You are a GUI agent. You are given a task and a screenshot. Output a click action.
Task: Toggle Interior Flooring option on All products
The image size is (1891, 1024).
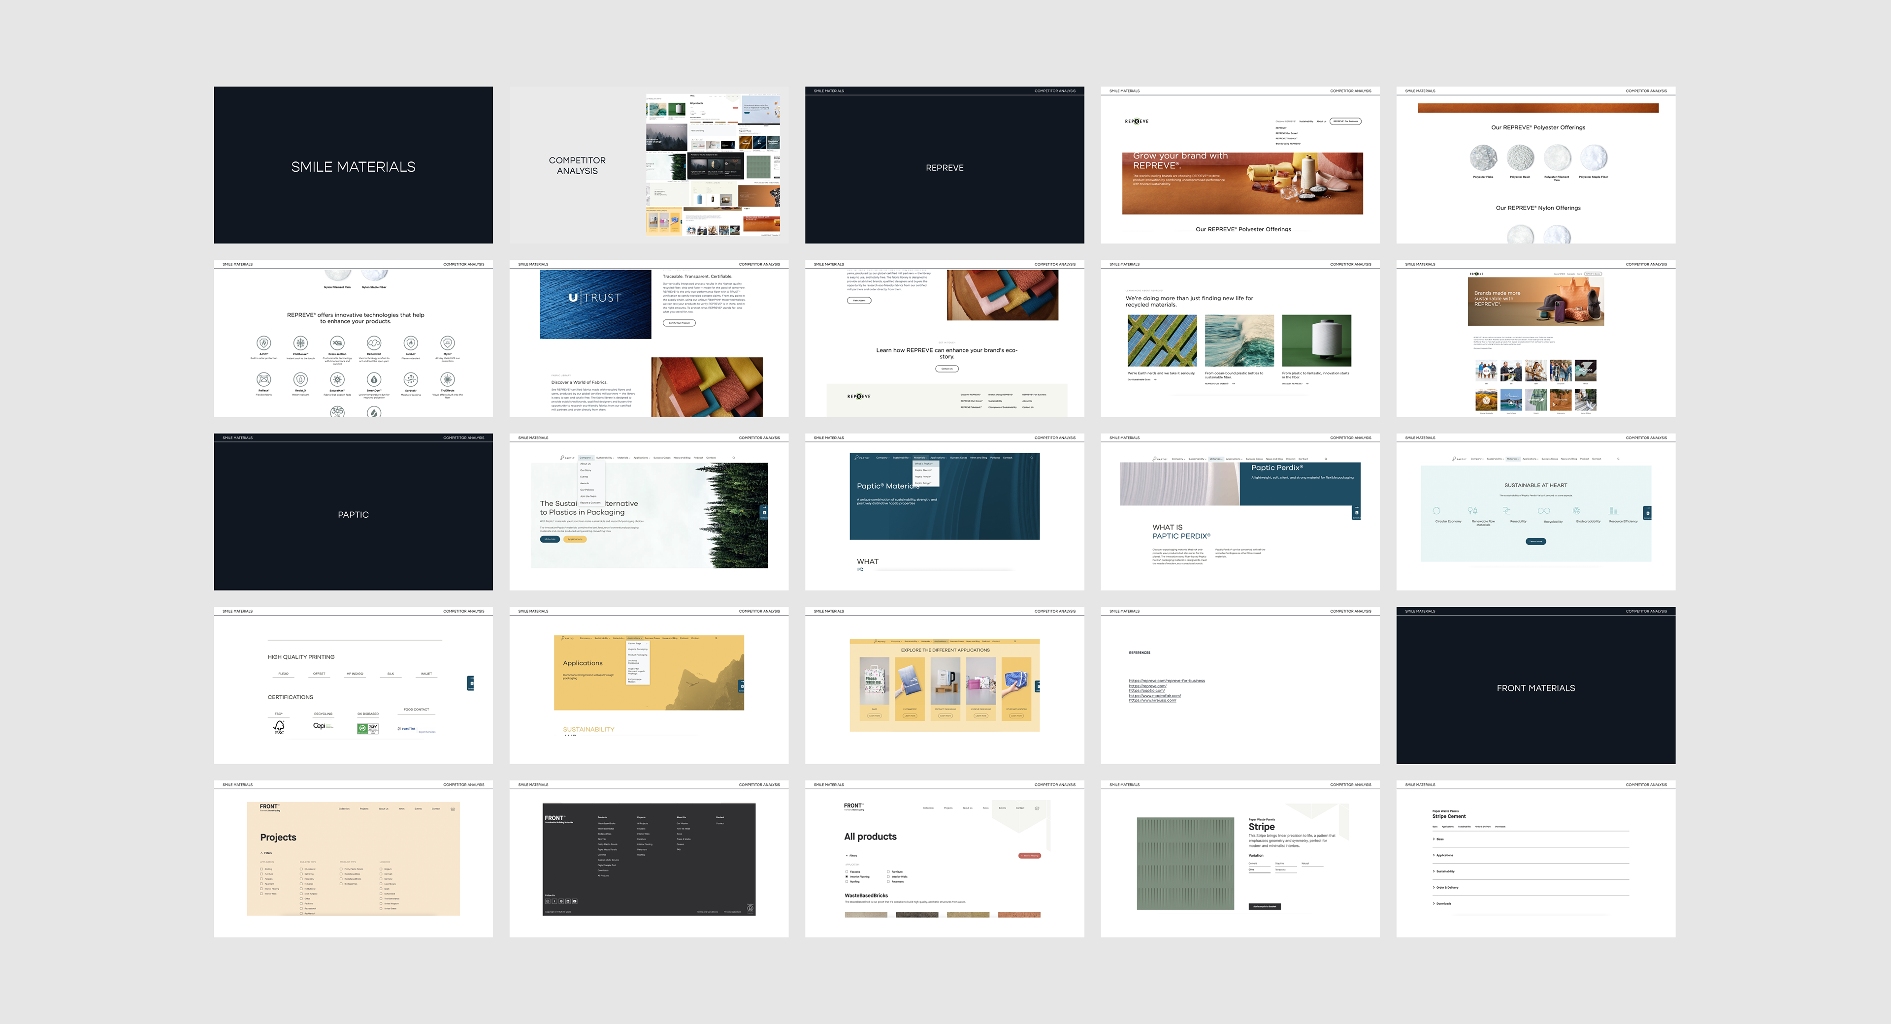[847, 876]
